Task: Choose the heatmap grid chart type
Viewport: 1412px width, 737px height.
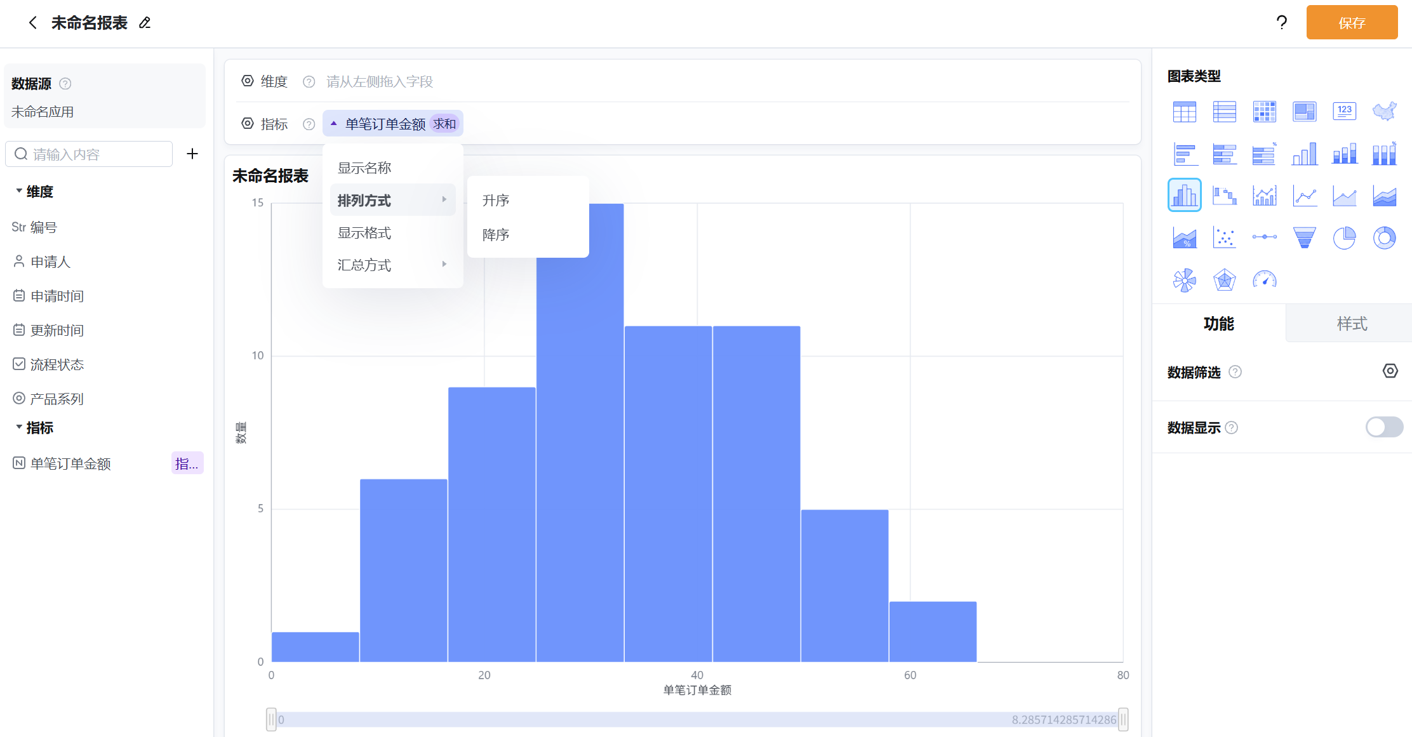Action: [1264, 112]
